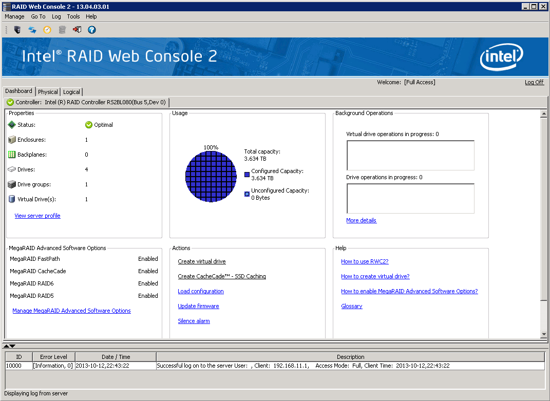Click the Enclosures icon

click(12, 140)
